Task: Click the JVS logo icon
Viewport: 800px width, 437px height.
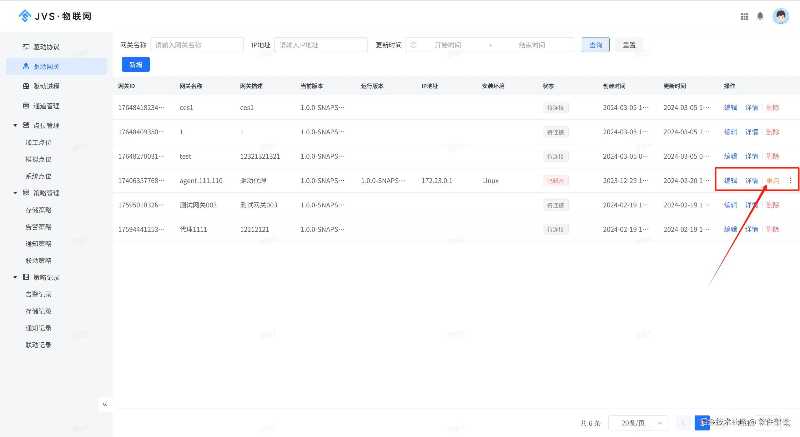Action: click(x=25, y=16)
